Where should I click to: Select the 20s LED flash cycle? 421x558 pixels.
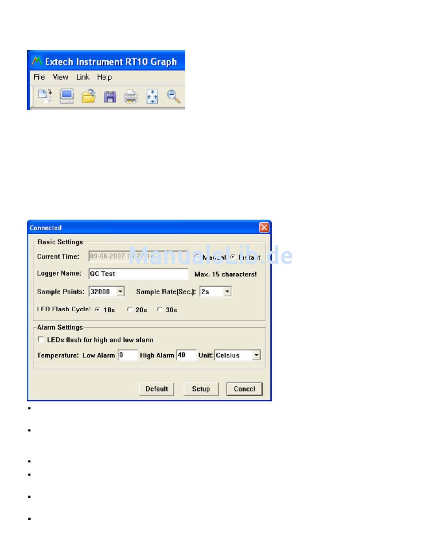tap(129, 310)
